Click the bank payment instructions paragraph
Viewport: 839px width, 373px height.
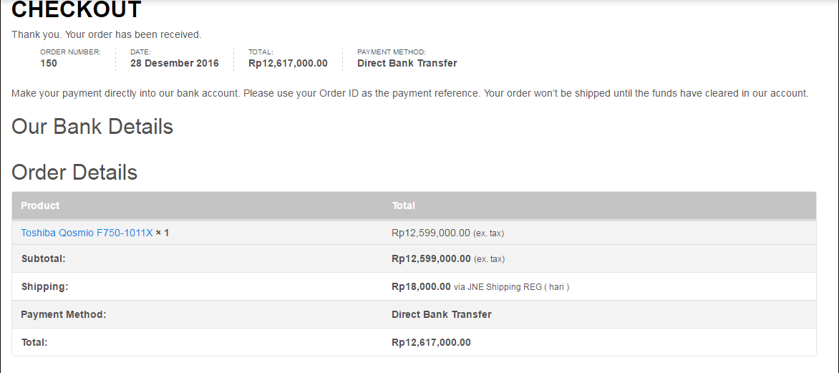409,93
